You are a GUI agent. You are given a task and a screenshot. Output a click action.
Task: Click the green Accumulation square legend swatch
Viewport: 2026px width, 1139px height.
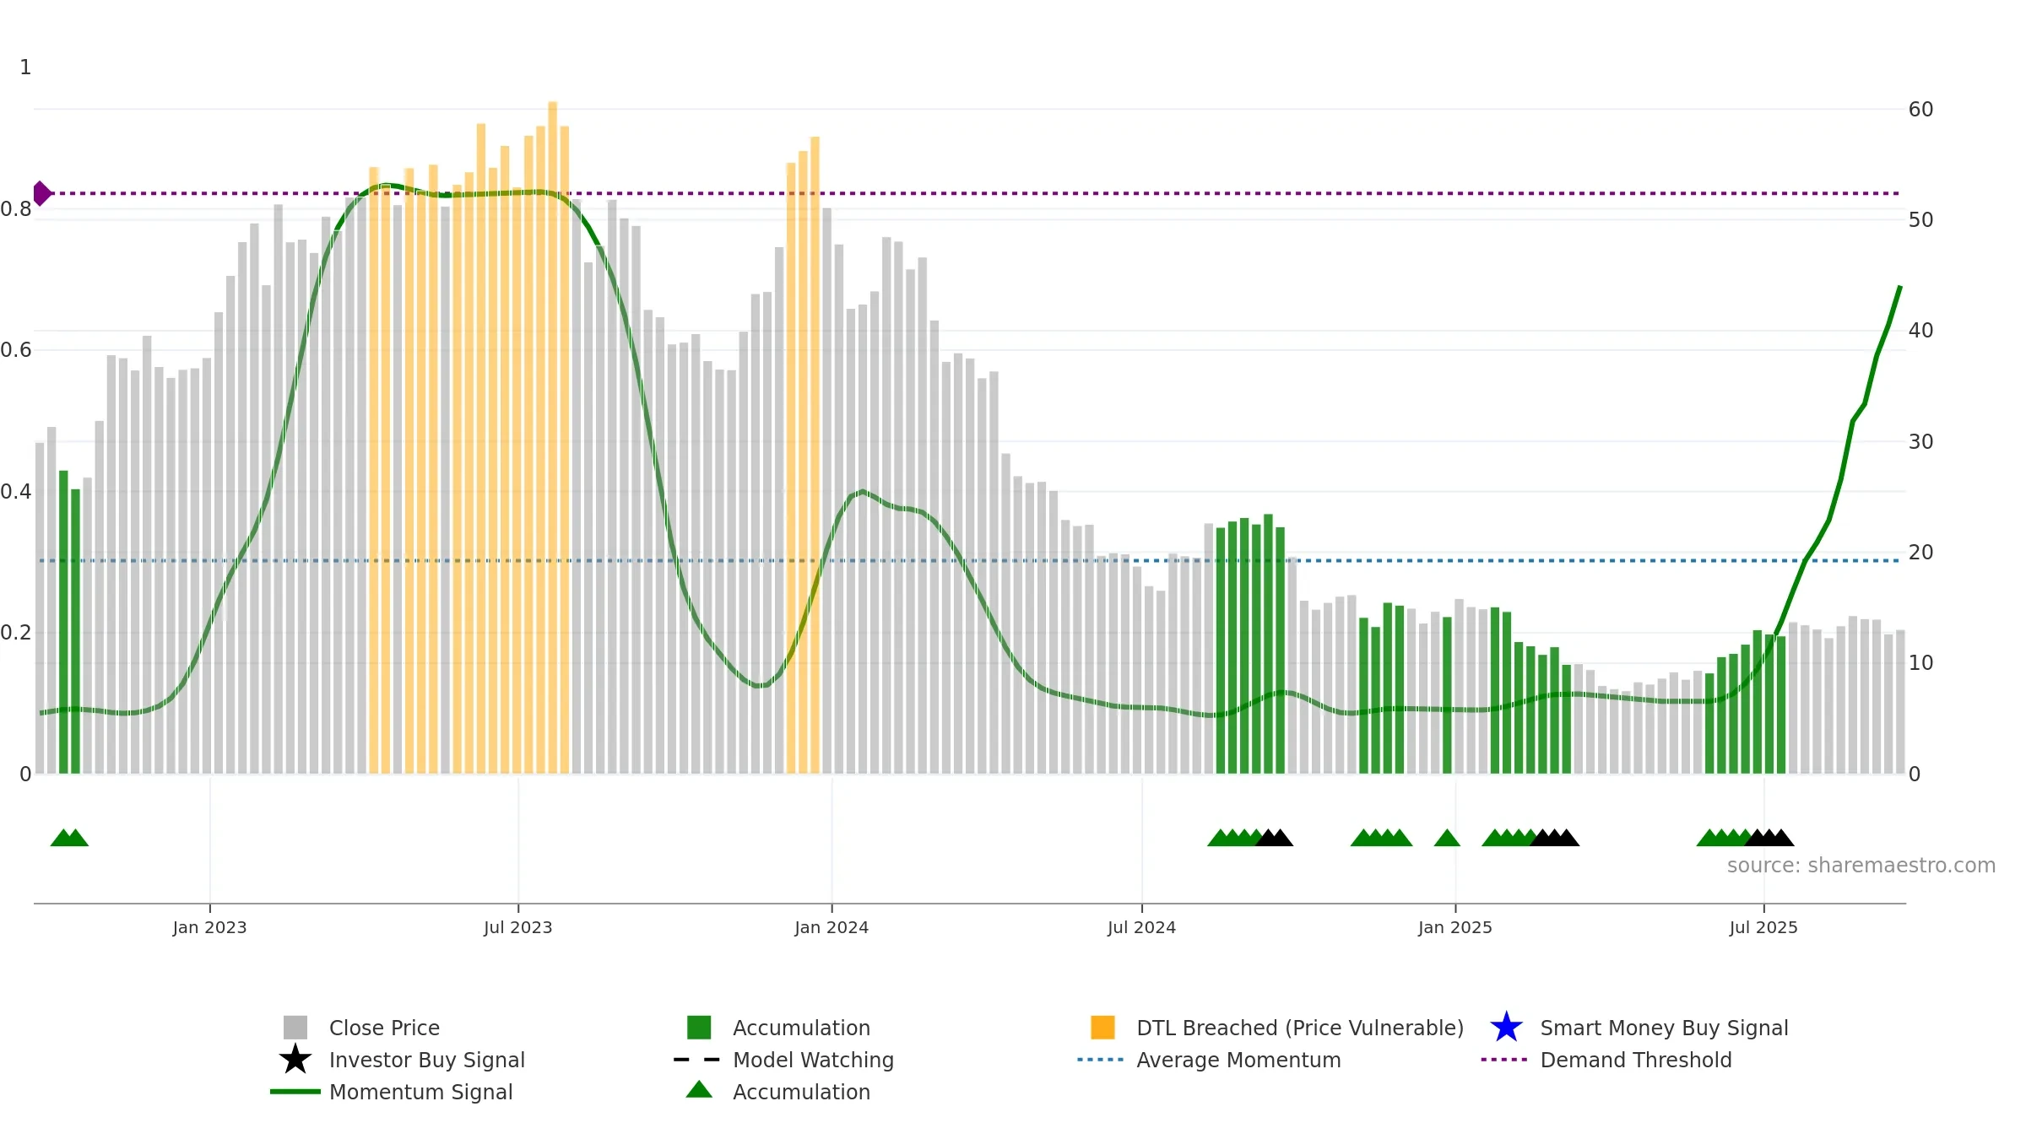click(699, 1028)
